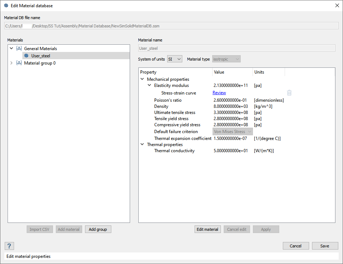The image size is (343, 264).
Task: Click the help question mark icon
Action: [9, 246]
